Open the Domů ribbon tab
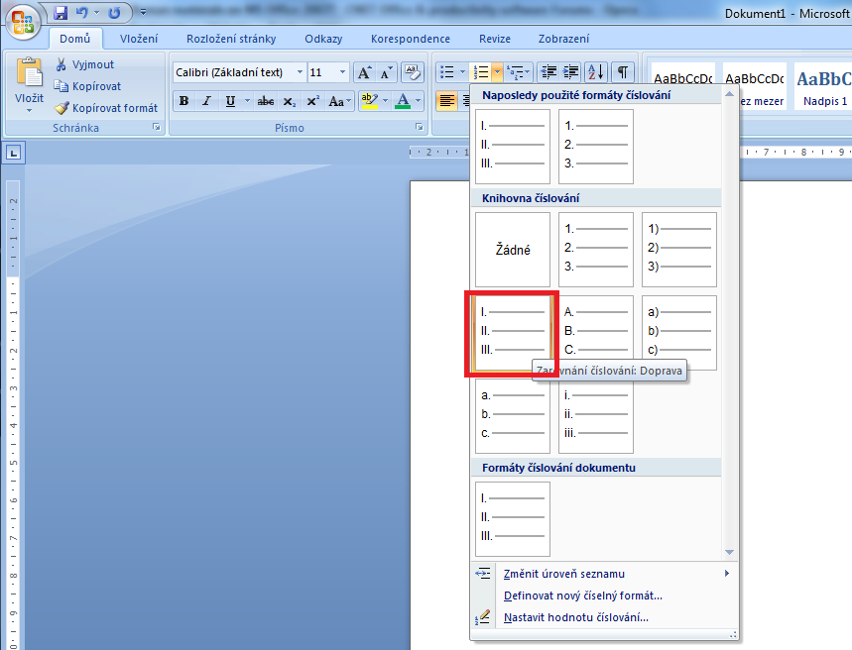Viewport: 852px width, 650px height. [75, 39]
